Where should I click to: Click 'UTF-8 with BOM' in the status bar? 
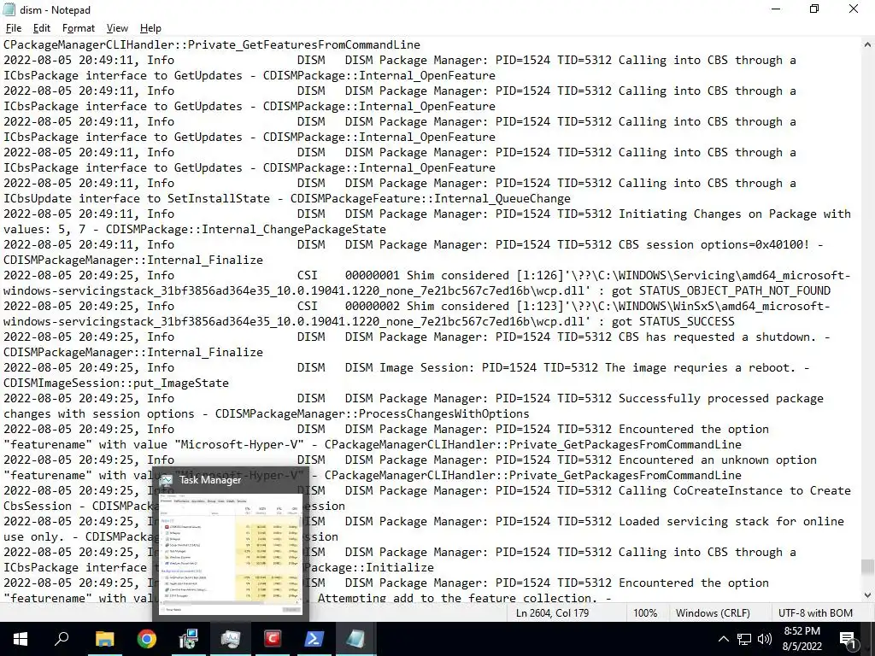[x=816, y=613]
